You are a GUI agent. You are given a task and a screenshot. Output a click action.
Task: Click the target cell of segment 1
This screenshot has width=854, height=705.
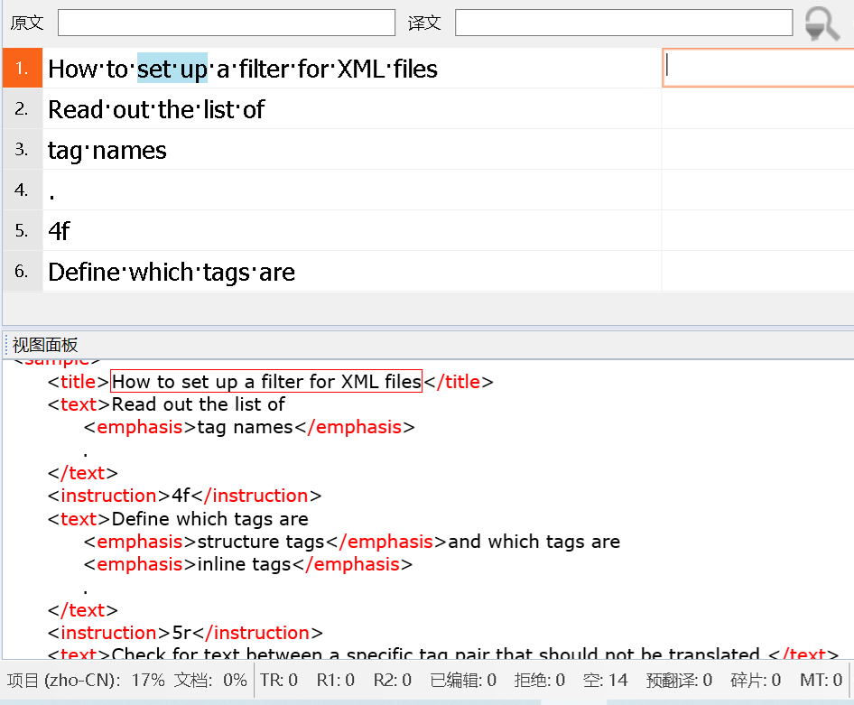(x=758, y=68)
